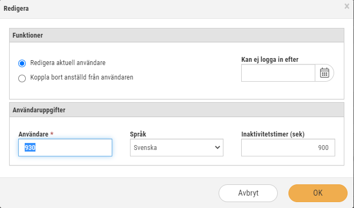Click the Funktioner section header
Image resolution: width=354 pixels, height=208 pixels.
(177, 35)
